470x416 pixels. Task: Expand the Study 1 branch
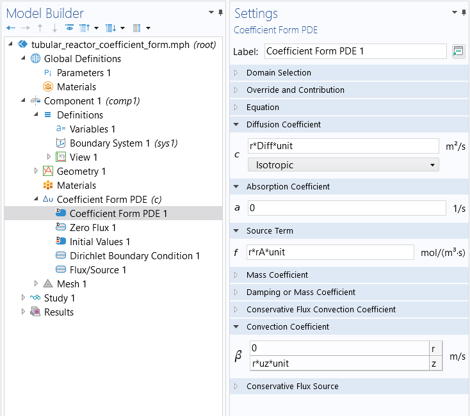(23, 298)
